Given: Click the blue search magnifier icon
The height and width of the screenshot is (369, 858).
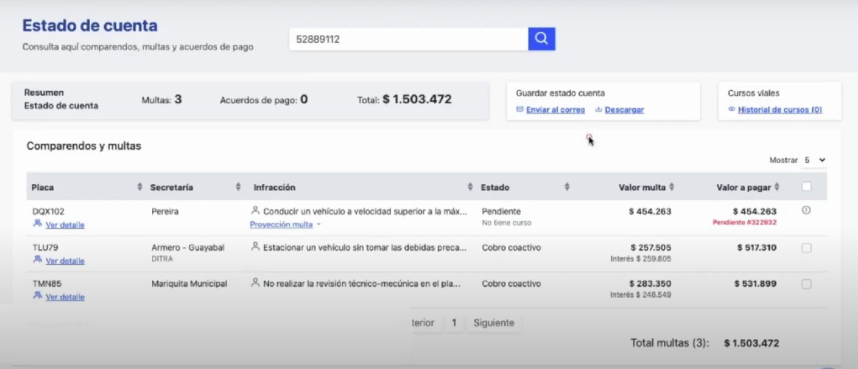Looking at the screenshot, I should 542,38.
